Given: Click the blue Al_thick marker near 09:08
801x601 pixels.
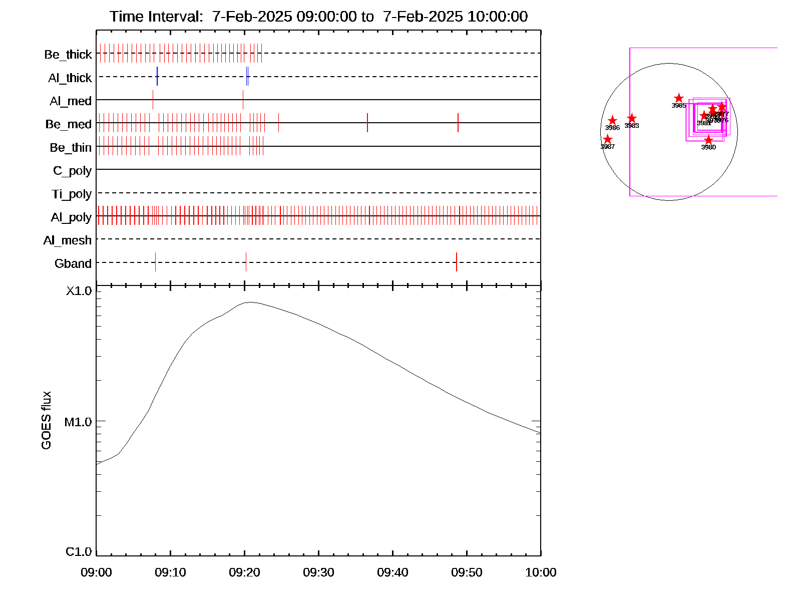Looking at the screenshot, I should [x=157, y=76].
